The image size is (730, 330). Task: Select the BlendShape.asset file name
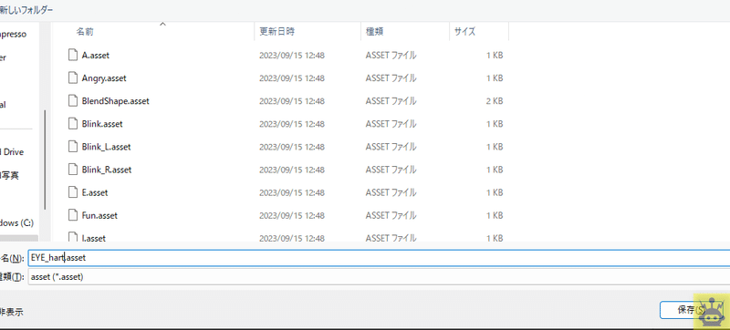[x=116, y=101]
